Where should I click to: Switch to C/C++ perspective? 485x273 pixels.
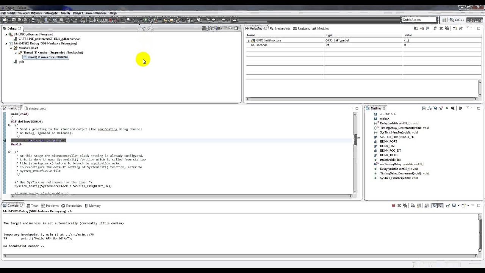[457, 20]
